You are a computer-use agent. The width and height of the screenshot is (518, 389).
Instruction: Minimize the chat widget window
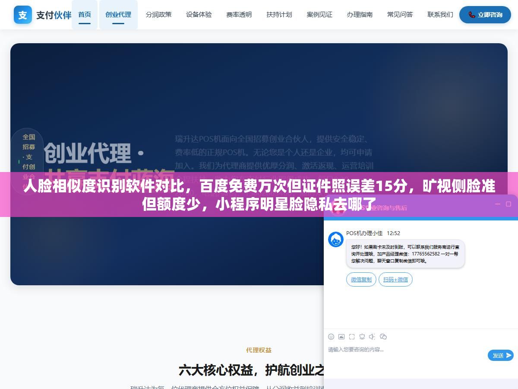pyautogui.click(x=498, y=204)
